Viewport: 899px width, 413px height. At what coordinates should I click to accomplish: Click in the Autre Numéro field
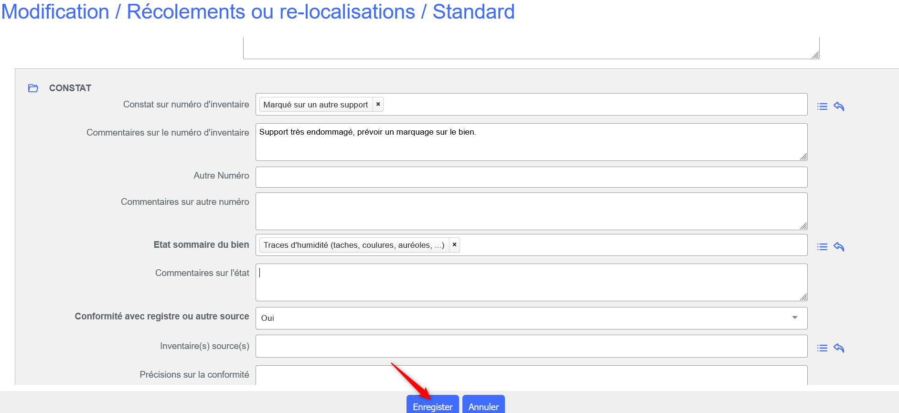pos(531,177)
